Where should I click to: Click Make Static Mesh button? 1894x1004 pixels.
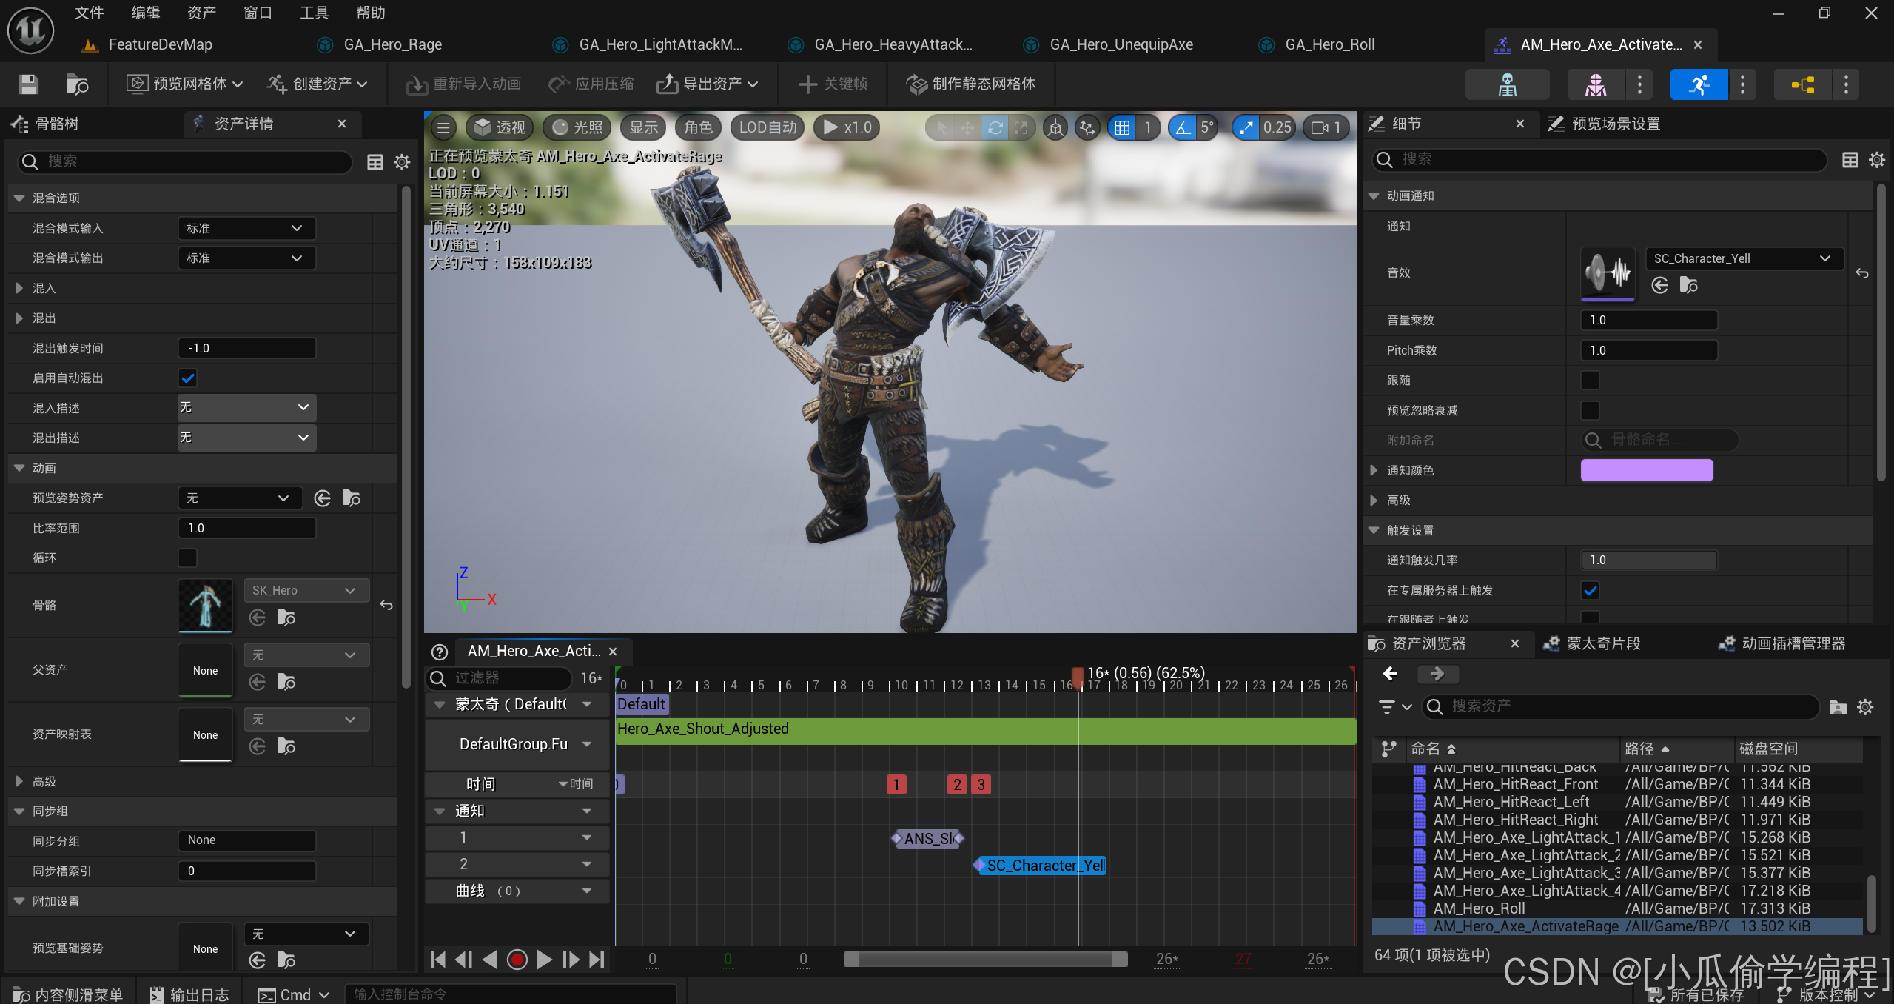point(970,84)
